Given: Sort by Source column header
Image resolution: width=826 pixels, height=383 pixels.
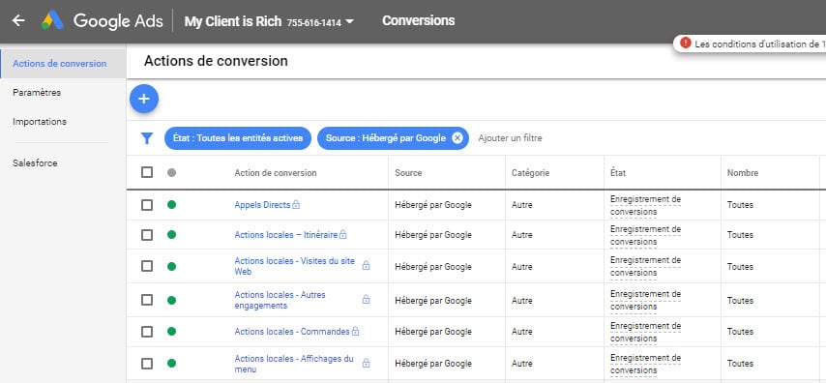Looking at the screenshot, I should click(408, 173).
